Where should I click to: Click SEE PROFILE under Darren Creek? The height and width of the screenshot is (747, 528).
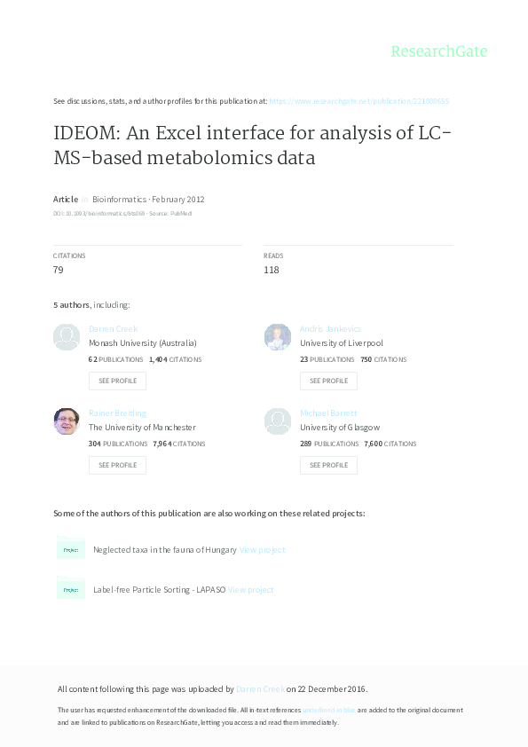click(x=117, y=381)
